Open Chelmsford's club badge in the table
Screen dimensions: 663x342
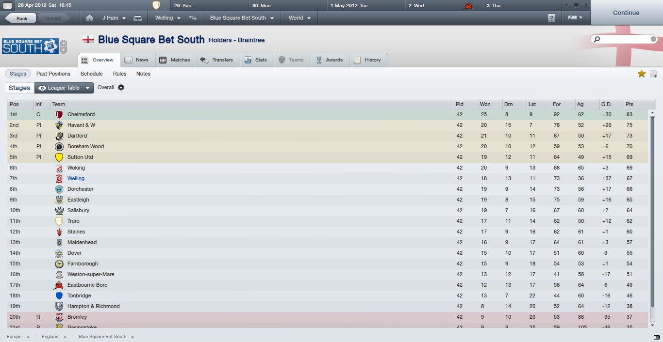(x=59, y=115)
